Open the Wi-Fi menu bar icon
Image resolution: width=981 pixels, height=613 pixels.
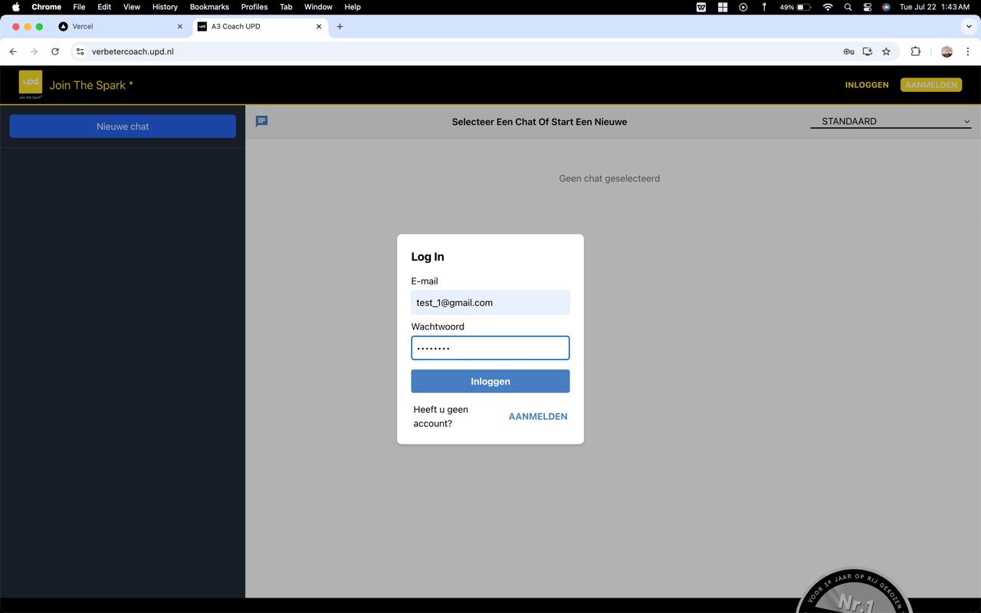(827, 7)
